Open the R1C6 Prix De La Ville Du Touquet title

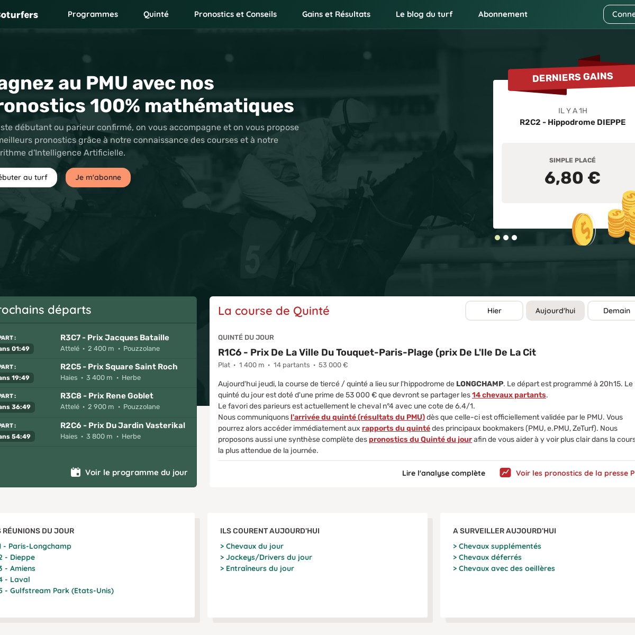pyautogui.click(x=377, y=352)
